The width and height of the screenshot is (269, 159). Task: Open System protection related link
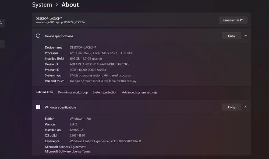point(105,93)
